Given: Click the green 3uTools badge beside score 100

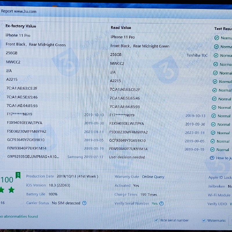Looking at the screenshot, I should [18, 175].
